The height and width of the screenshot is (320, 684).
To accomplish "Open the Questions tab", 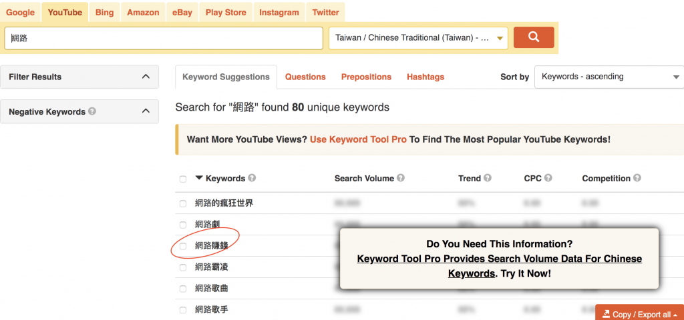I will click(x=305, y=77).
